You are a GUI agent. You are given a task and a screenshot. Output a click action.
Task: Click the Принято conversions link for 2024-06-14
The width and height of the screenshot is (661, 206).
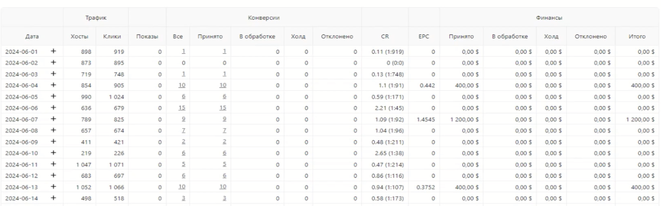(224, 198)
